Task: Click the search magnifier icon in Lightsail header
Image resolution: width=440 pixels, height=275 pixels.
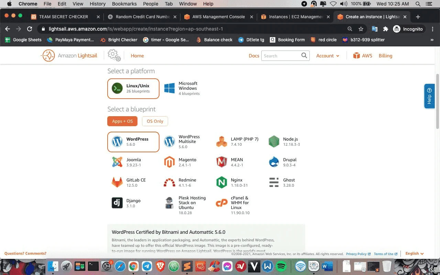Action: 304,56
